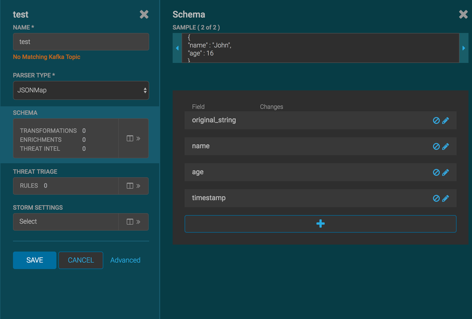Open the Advanced settings link

(x=125, y=260)
